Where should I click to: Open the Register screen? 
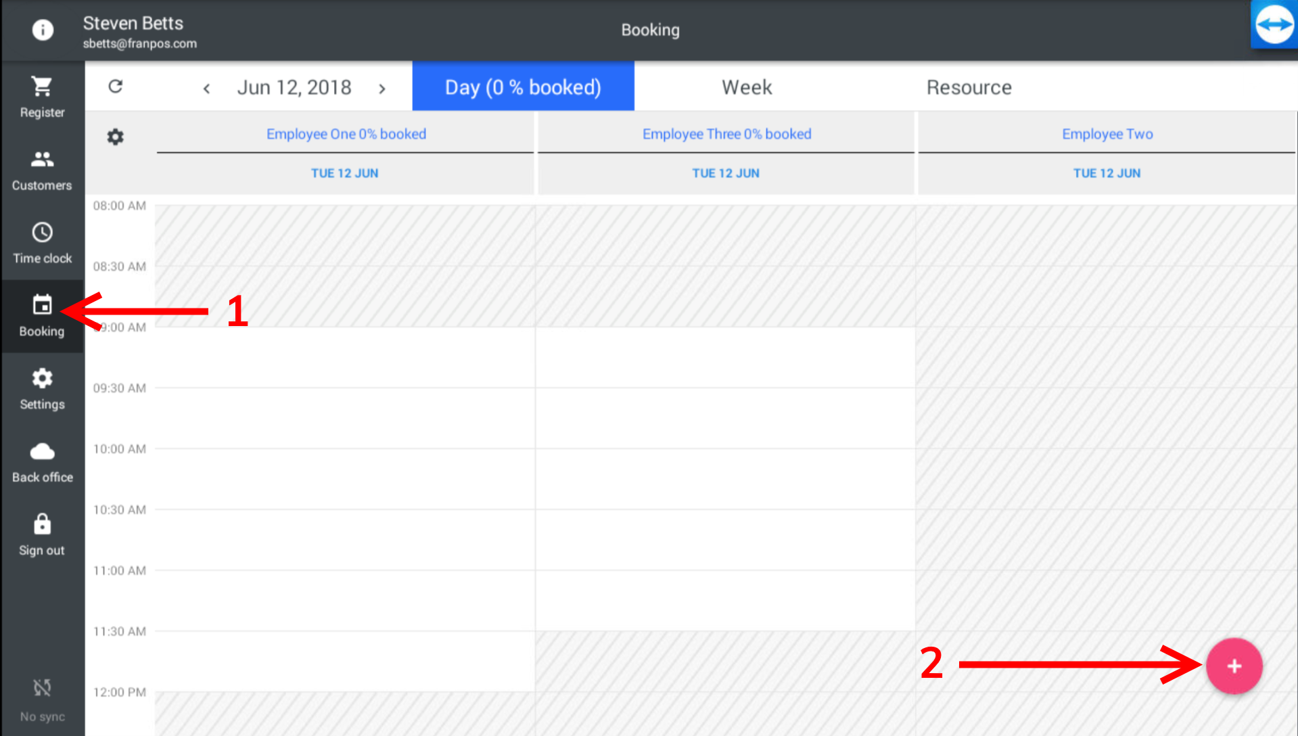pyautogui.click(x=42, y=95)
